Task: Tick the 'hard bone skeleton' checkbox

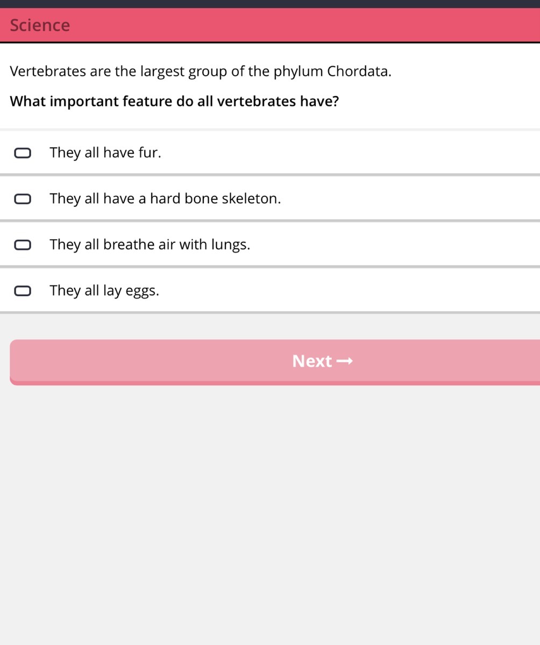Action: click(22, 199)
